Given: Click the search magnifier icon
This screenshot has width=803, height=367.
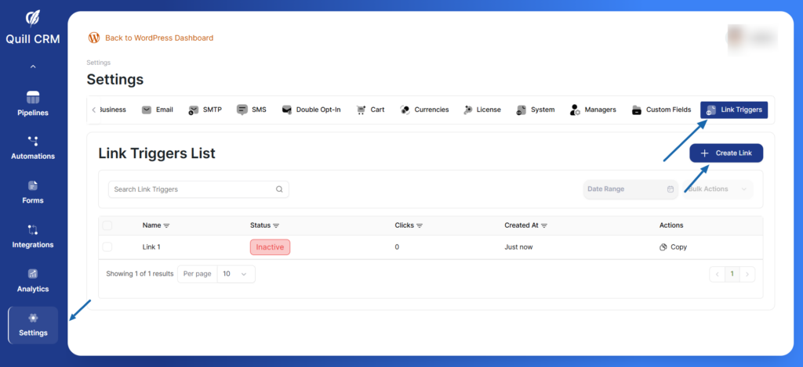Looking at the screenshot, I should [279, 189].
